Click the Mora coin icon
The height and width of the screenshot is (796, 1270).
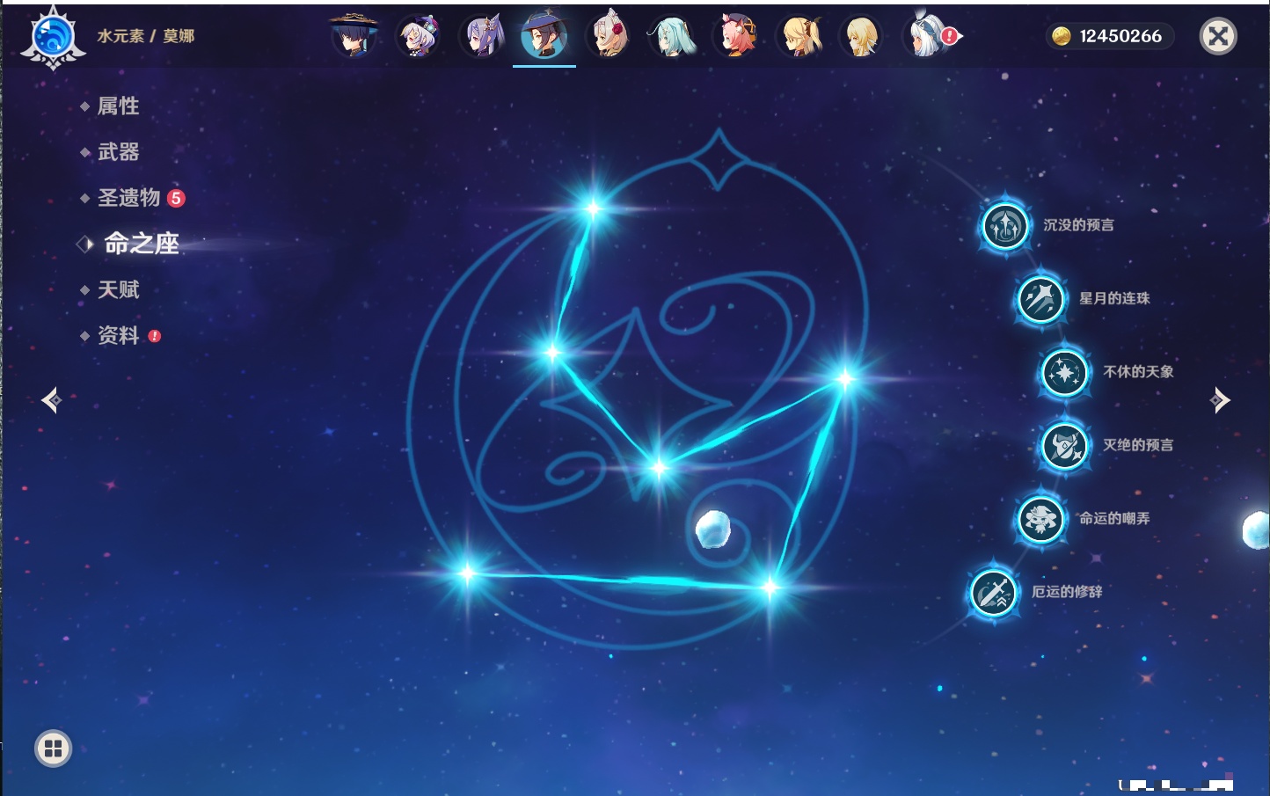click(1062, 36)
